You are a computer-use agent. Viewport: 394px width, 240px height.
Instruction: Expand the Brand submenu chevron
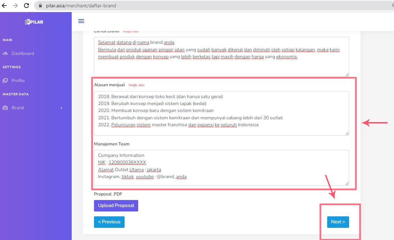pyautogui.click(x=61, y=108)
